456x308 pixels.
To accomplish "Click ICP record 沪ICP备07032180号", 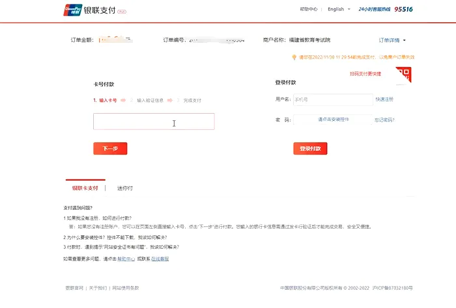I will 392,288.
